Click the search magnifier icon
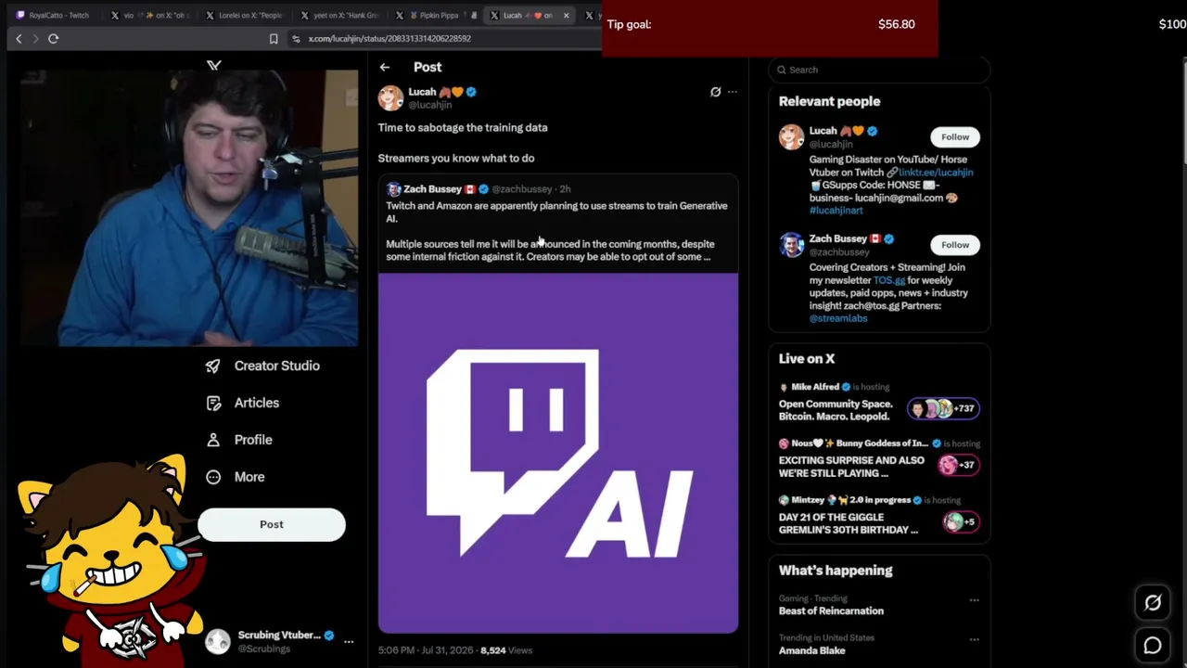 pyautogui.click(x=782, y=70)
